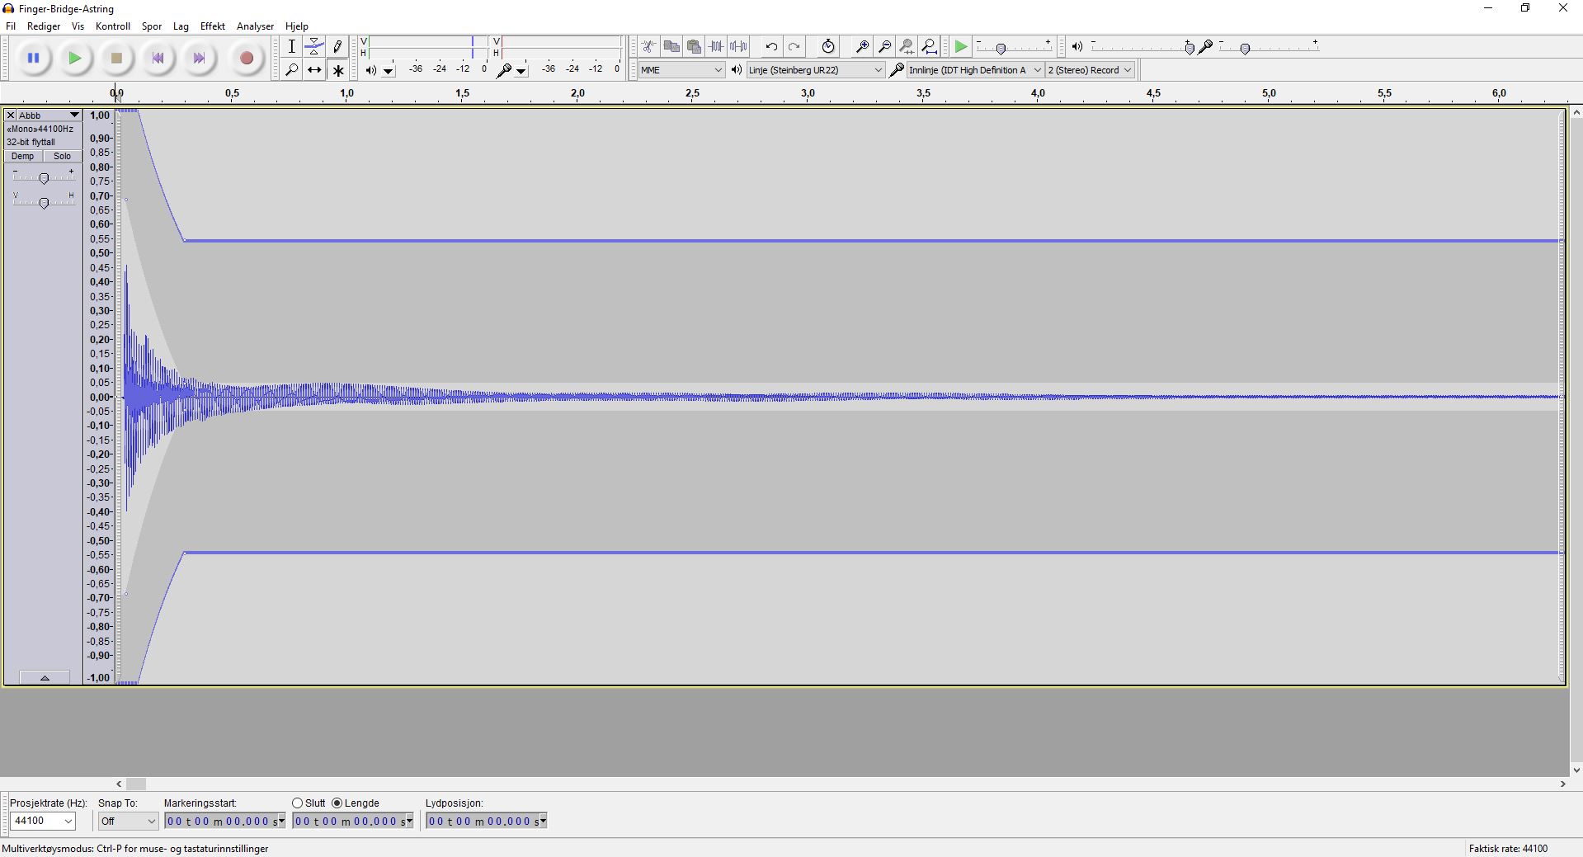Select the Lengde radio button

tap(337, 803)
